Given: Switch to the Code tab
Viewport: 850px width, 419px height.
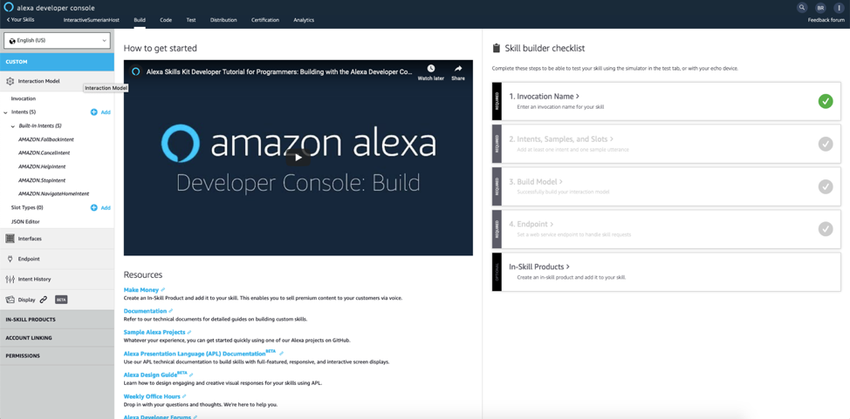Looking at the screenshot, I should point(166,20).
